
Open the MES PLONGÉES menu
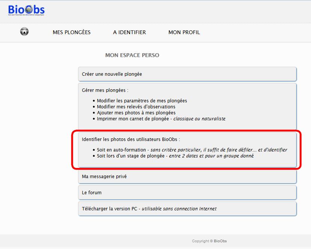(72, 32)
